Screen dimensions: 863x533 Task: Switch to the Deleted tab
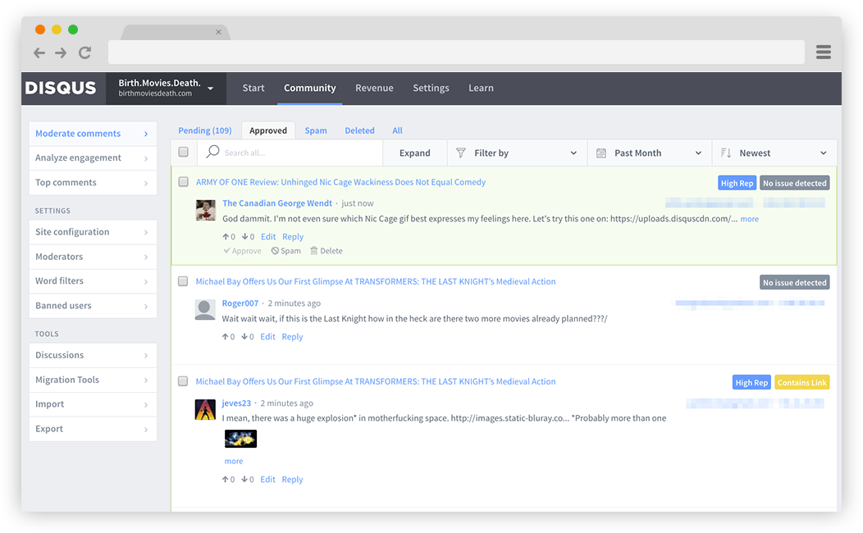[359, 130]
